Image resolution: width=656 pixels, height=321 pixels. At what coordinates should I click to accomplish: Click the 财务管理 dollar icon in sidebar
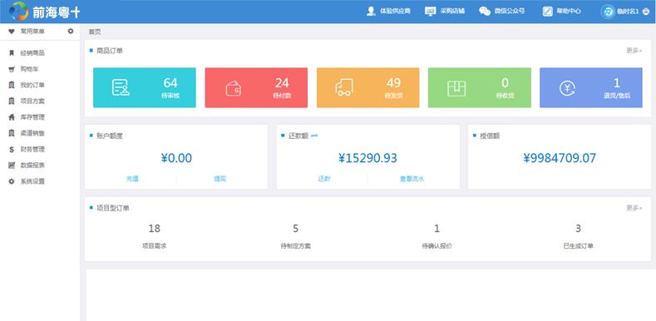click(12, 150)
